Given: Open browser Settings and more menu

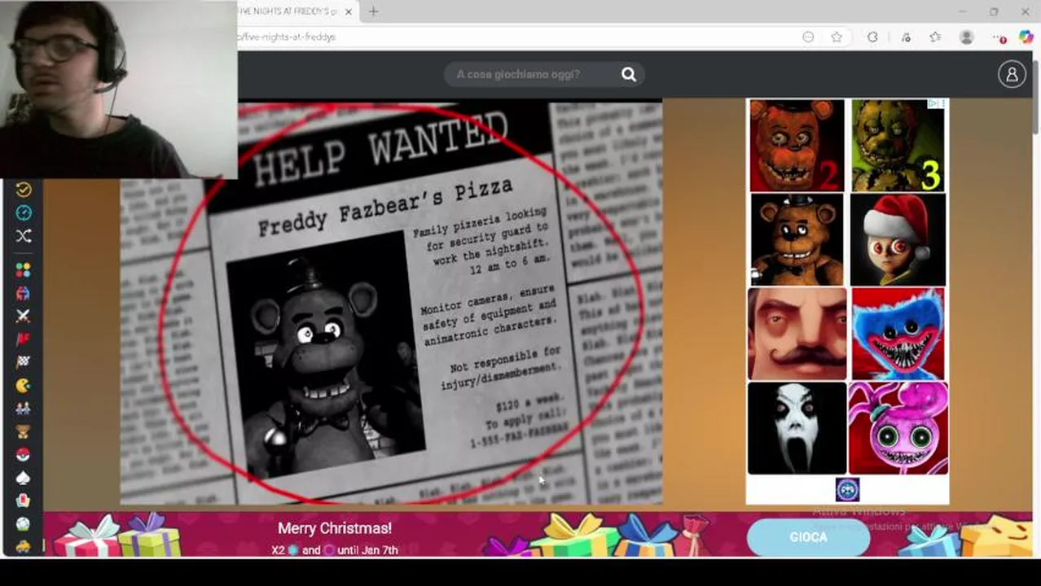Looking at the screenshot, I should point(999,37).
